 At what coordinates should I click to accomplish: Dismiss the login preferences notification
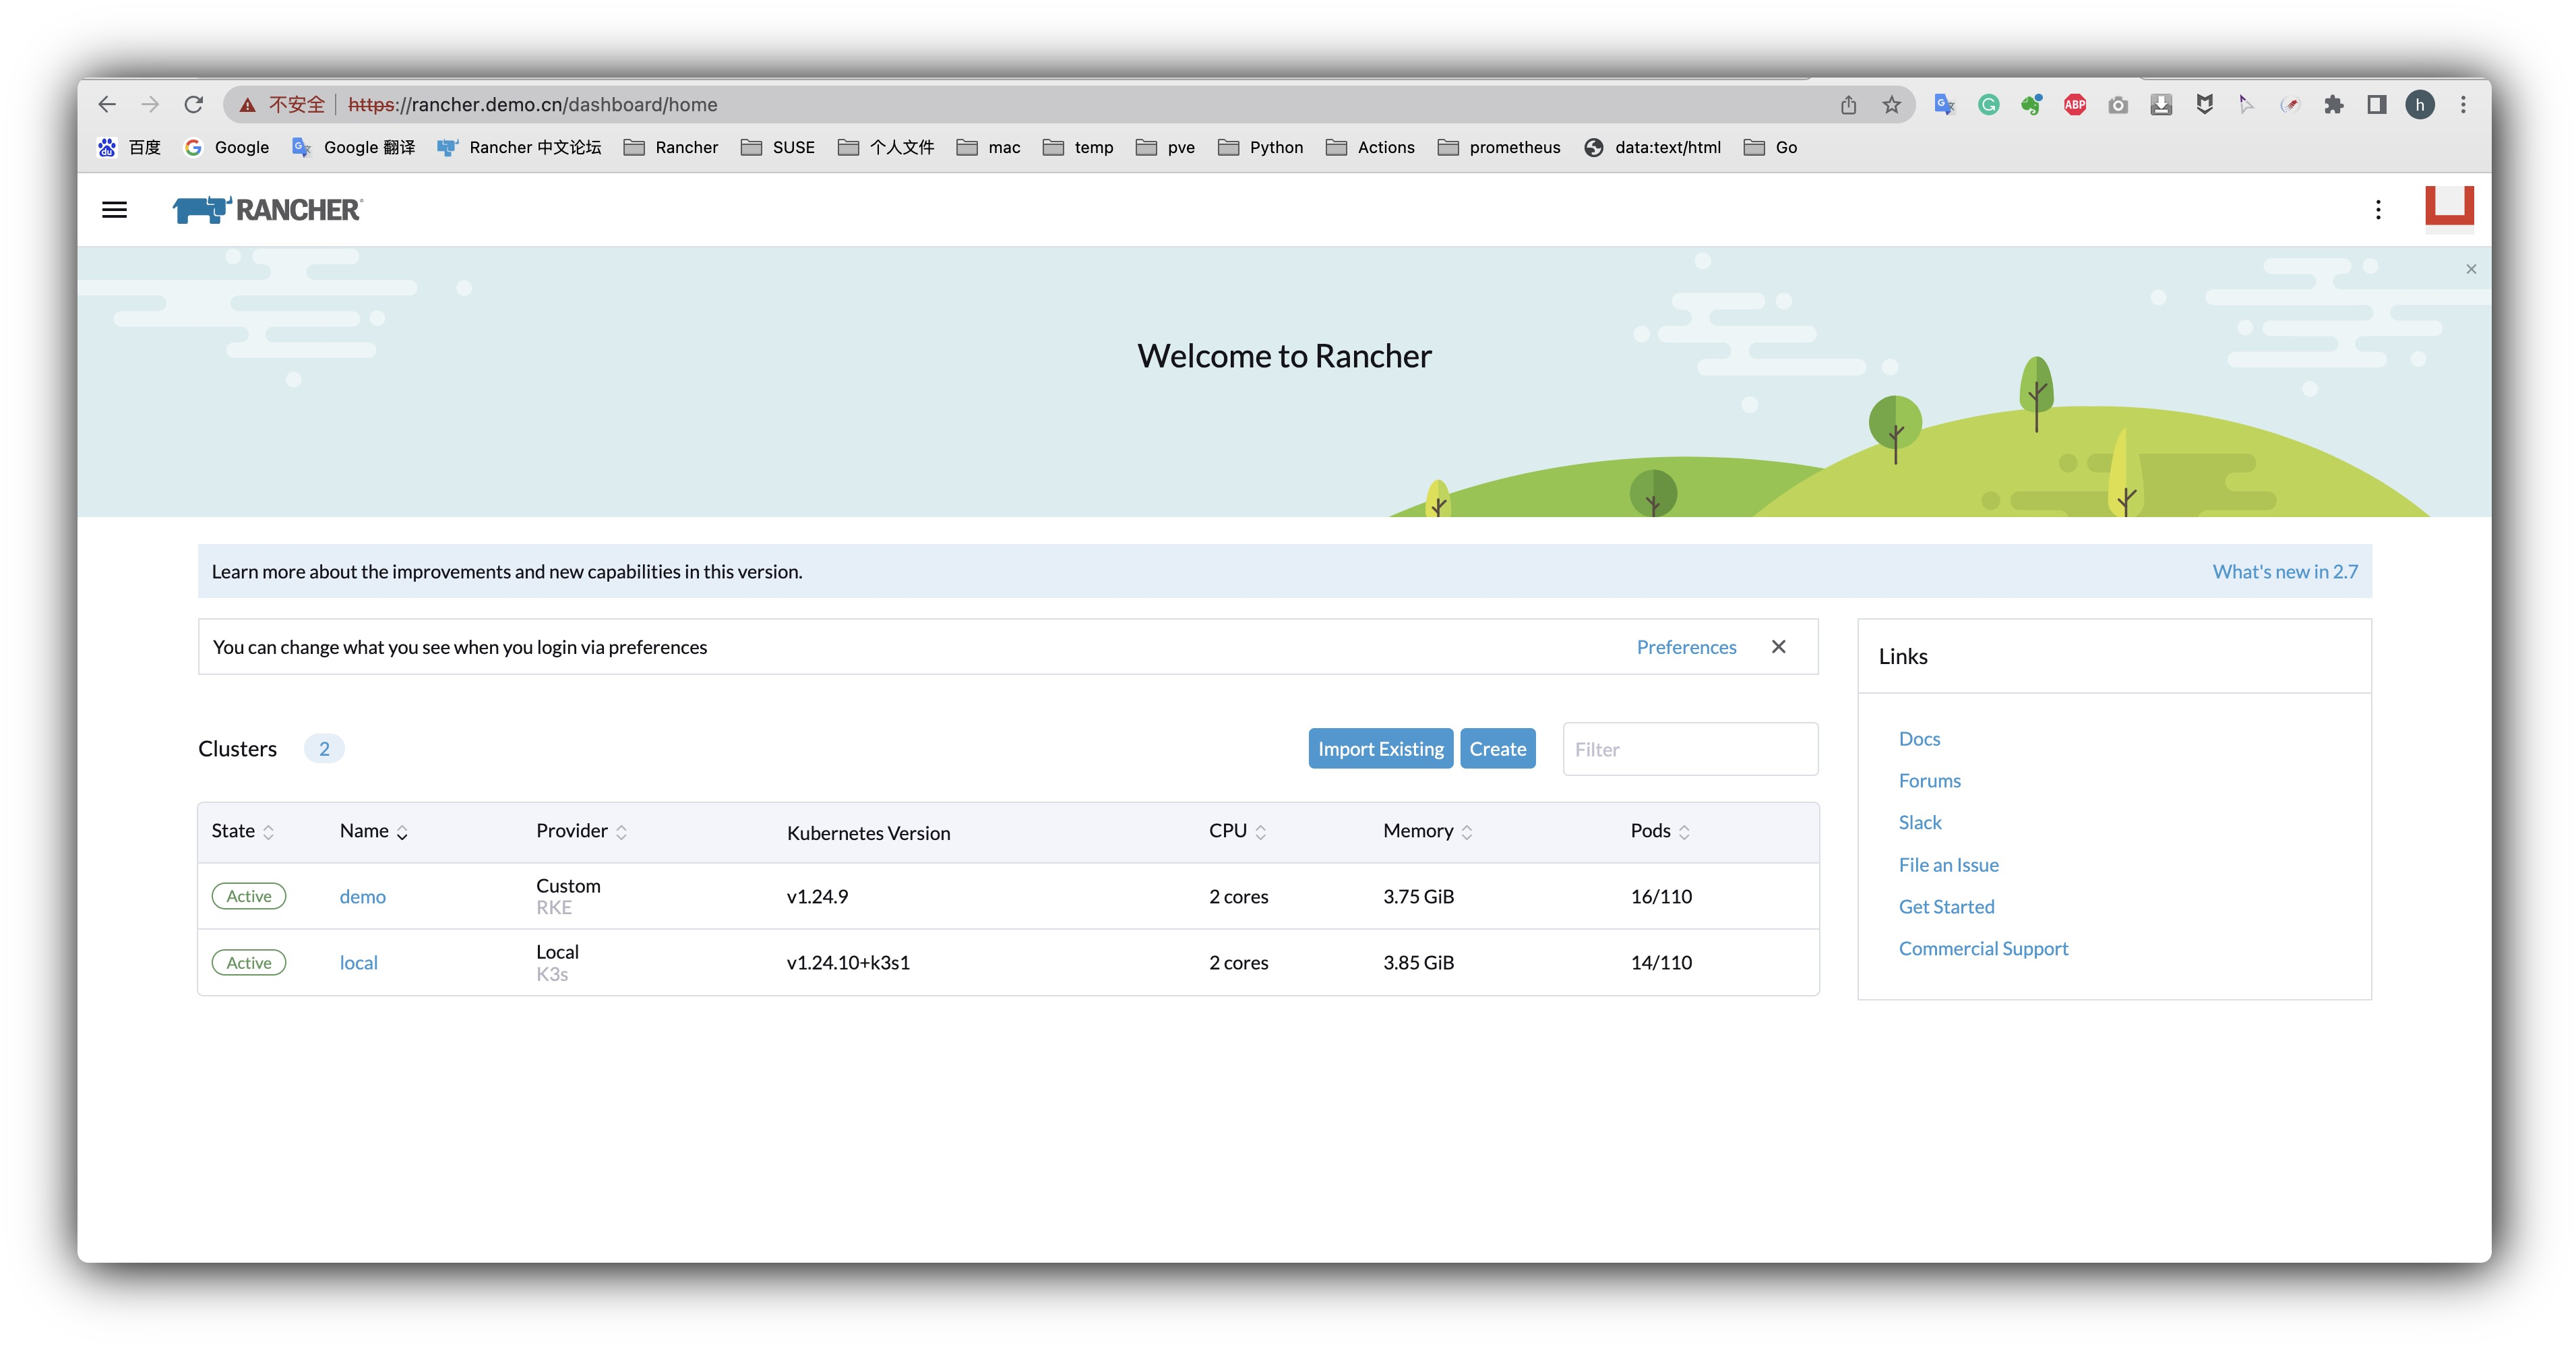point(1778,647)
